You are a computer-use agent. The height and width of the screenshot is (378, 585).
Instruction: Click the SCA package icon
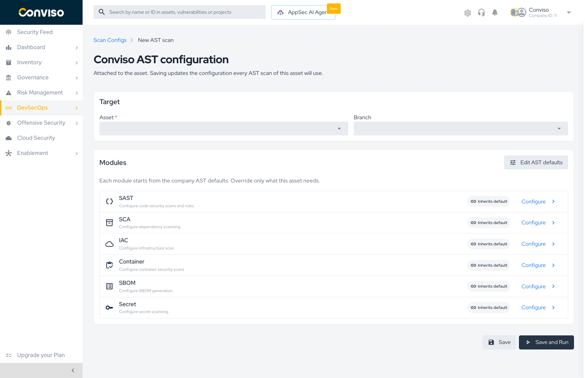(x=109, y=223)
